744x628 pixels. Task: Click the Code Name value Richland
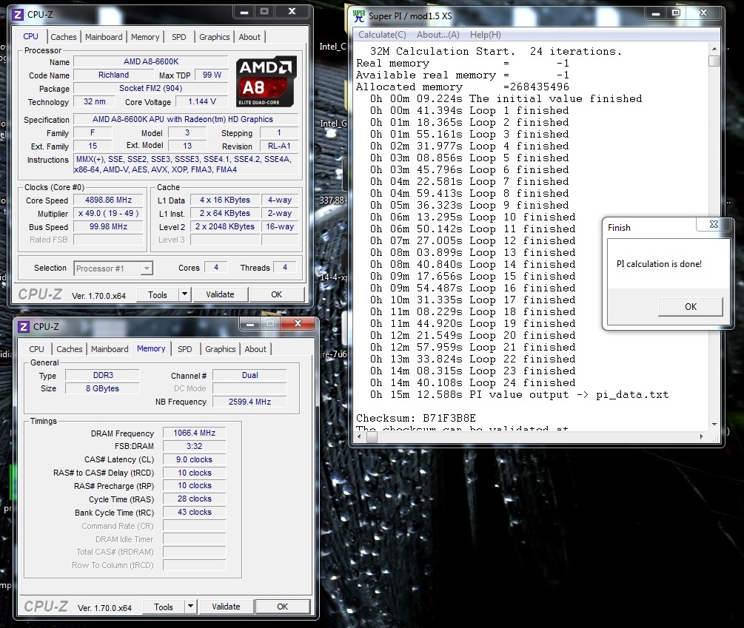tap(113, 75)
